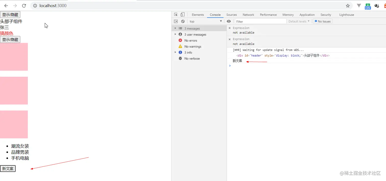Toggle the device toolbar icon
Viewport: 386px width, 181px height.
pos(183,15)
